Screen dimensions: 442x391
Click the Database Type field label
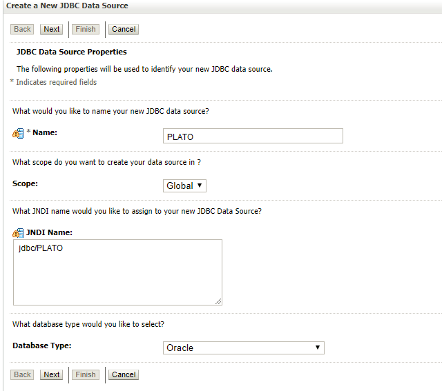pos(42,345)
